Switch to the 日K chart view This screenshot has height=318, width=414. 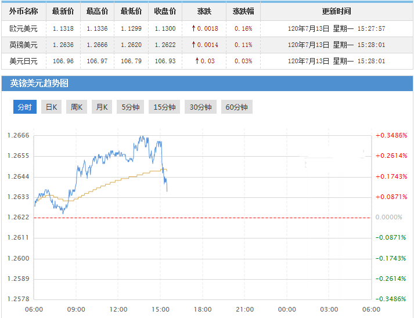coord(52,107)
